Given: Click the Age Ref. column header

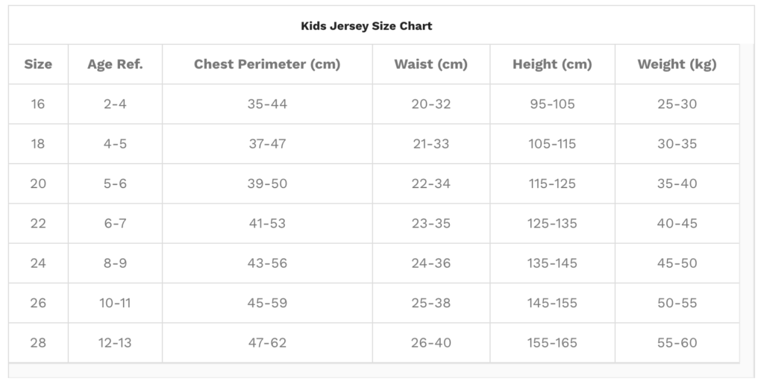Looking at the screenshot, I should (115, 64).
